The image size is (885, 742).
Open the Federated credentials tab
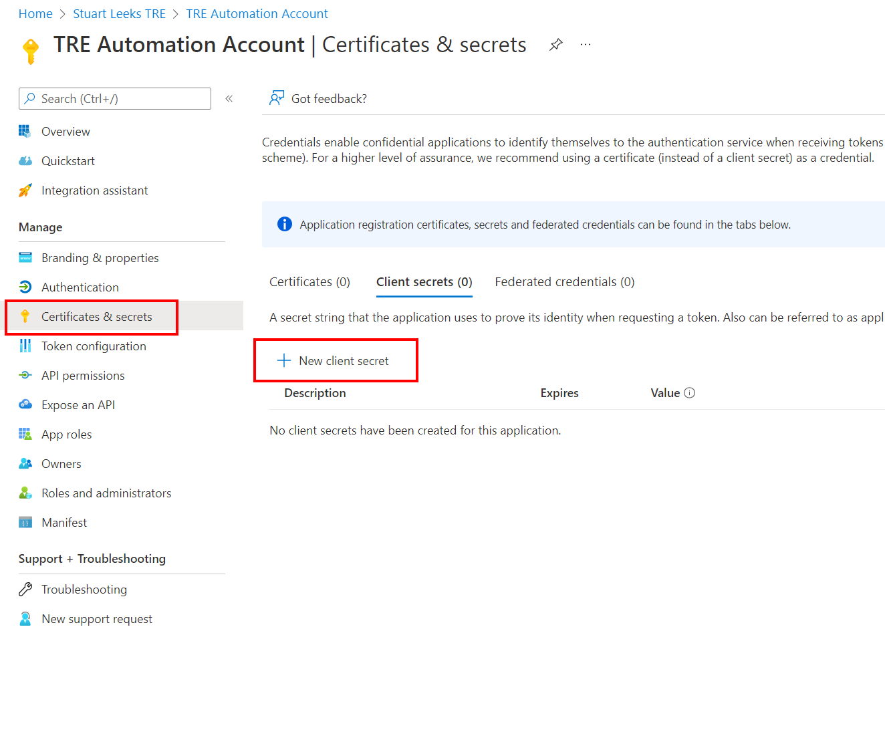coord(564,281)
